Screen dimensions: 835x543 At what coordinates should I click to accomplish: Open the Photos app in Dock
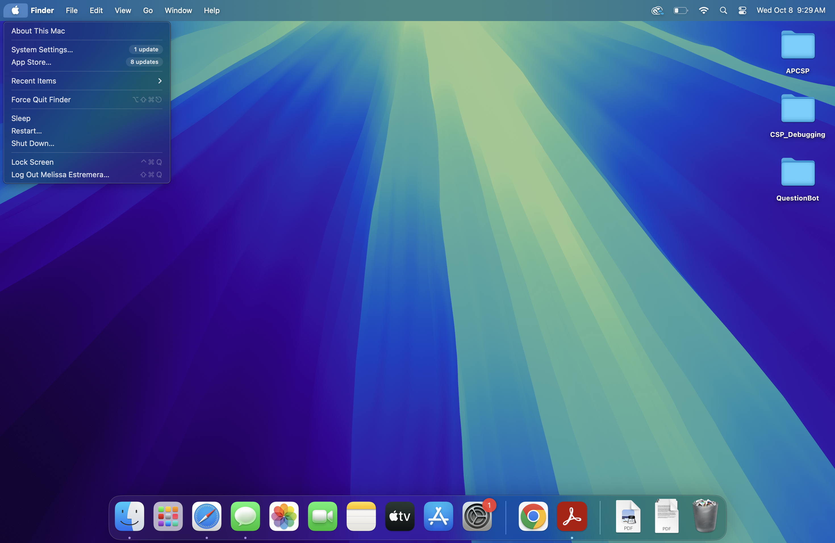click(x=284, y=516)
